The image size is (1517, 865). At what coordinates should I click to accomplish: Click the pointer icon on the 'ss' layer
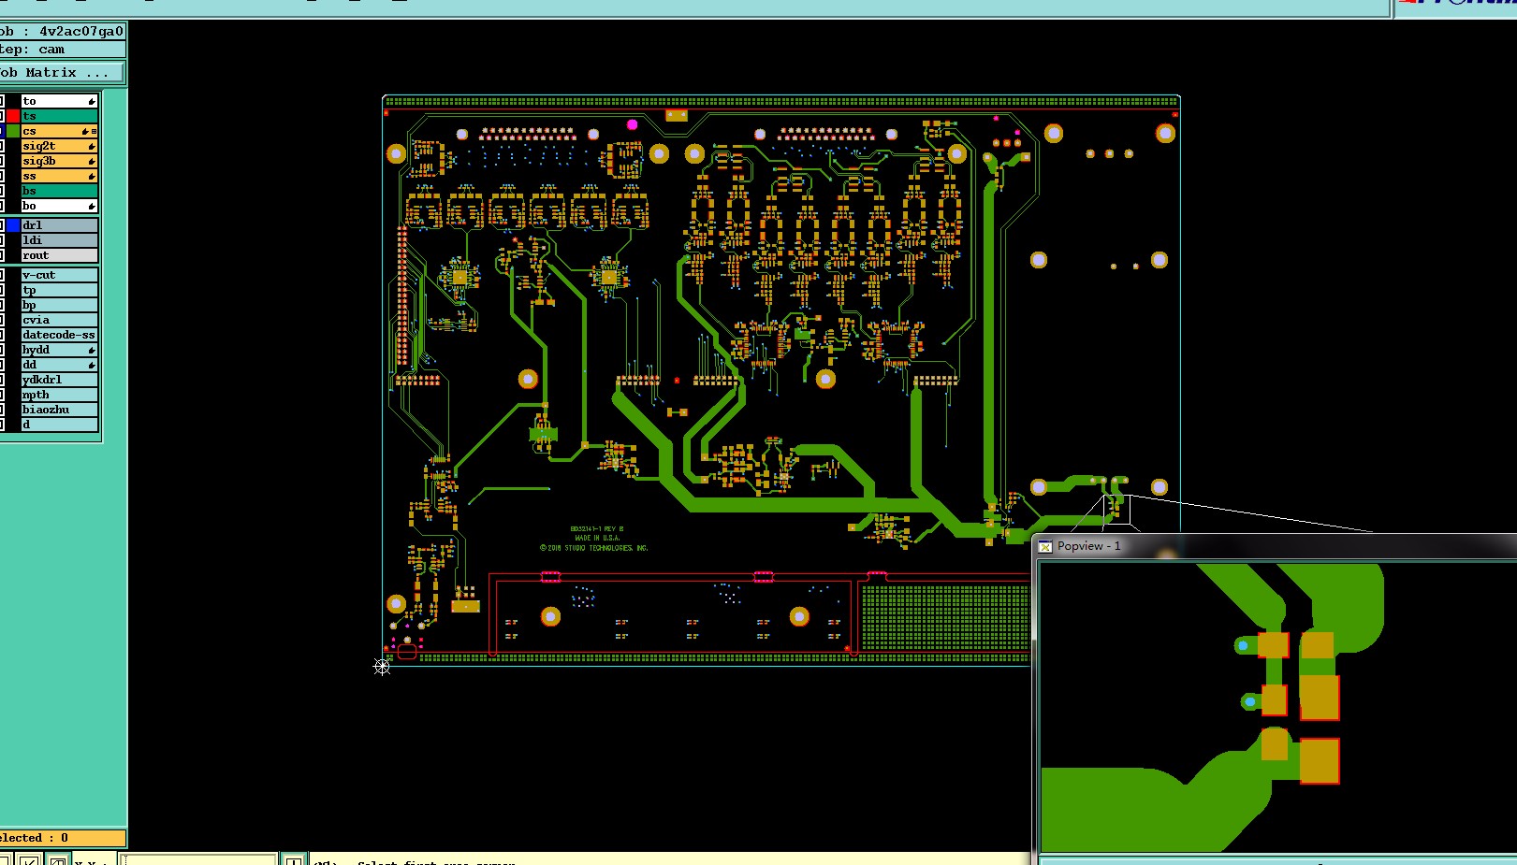click(x=92, y=177)
